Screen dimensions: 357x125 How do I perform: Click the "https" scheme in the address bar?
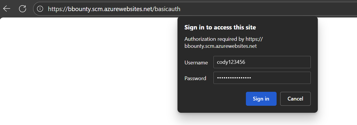click(55, 9)
